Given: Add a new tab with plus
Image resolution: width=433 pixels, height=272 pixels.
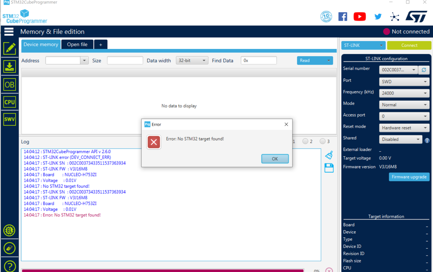Looking at the screenshot, I should 101,45.
